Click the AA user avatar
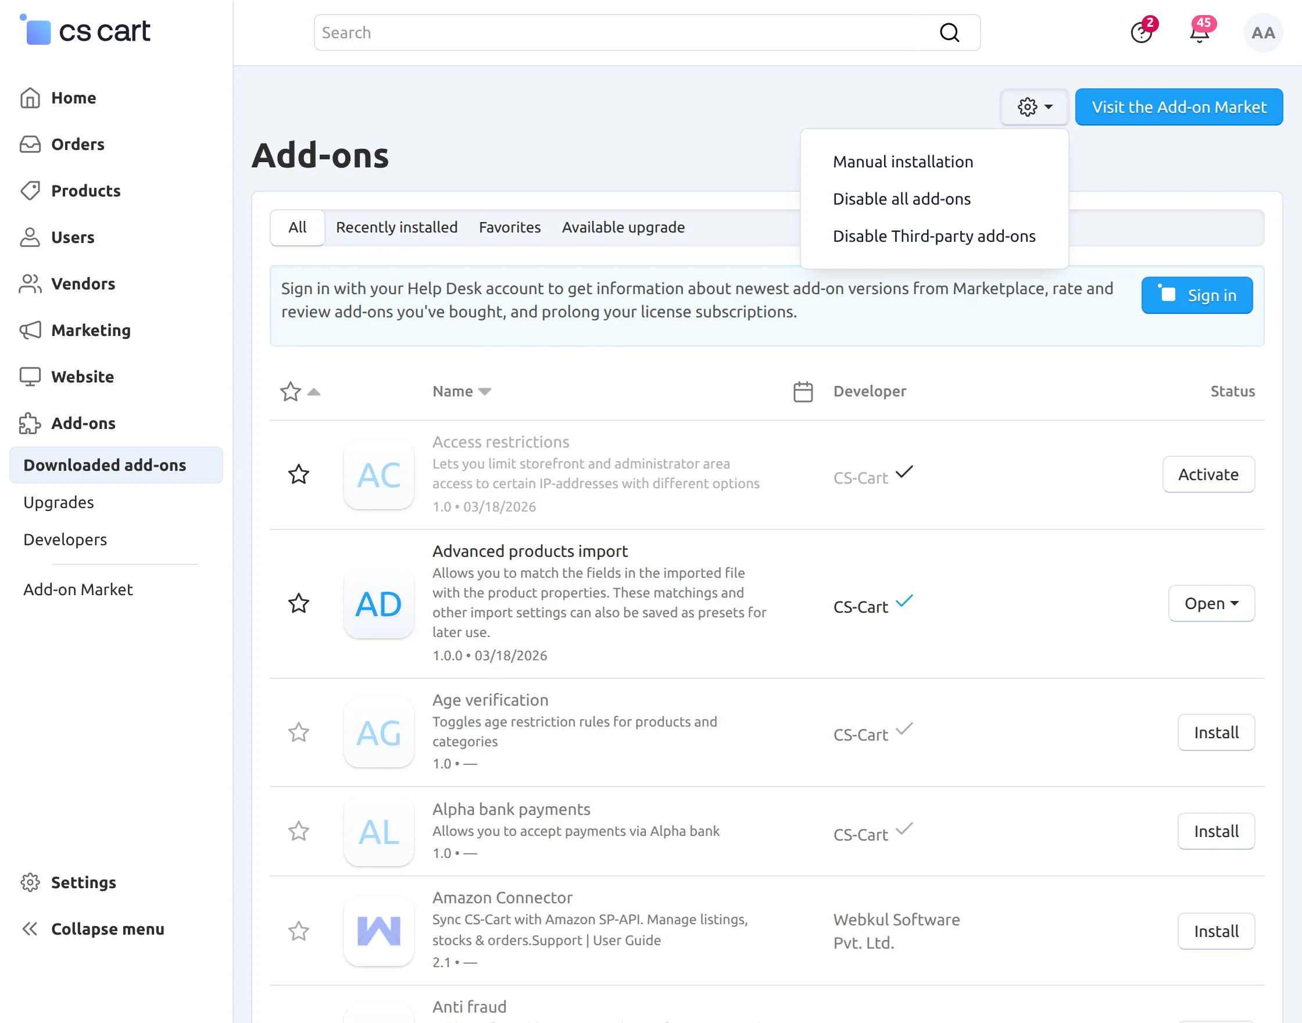The height and width of the screenshot is (1023, 1302). (x=1262, y=33)
